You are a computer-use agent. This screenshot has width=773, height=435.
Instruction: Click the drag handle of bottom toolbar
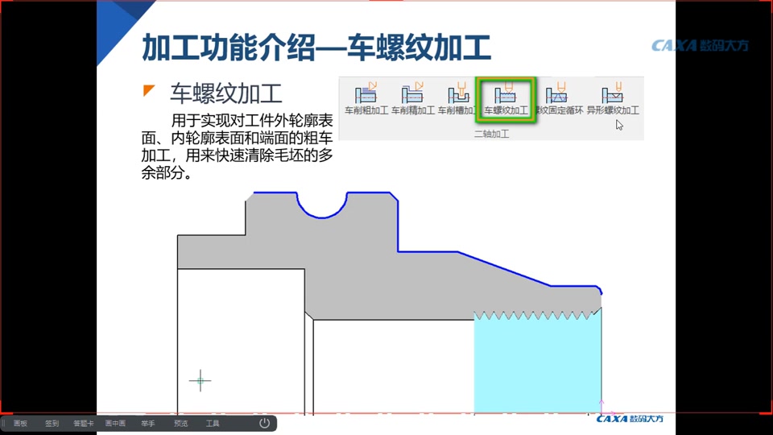click(3, 423)
